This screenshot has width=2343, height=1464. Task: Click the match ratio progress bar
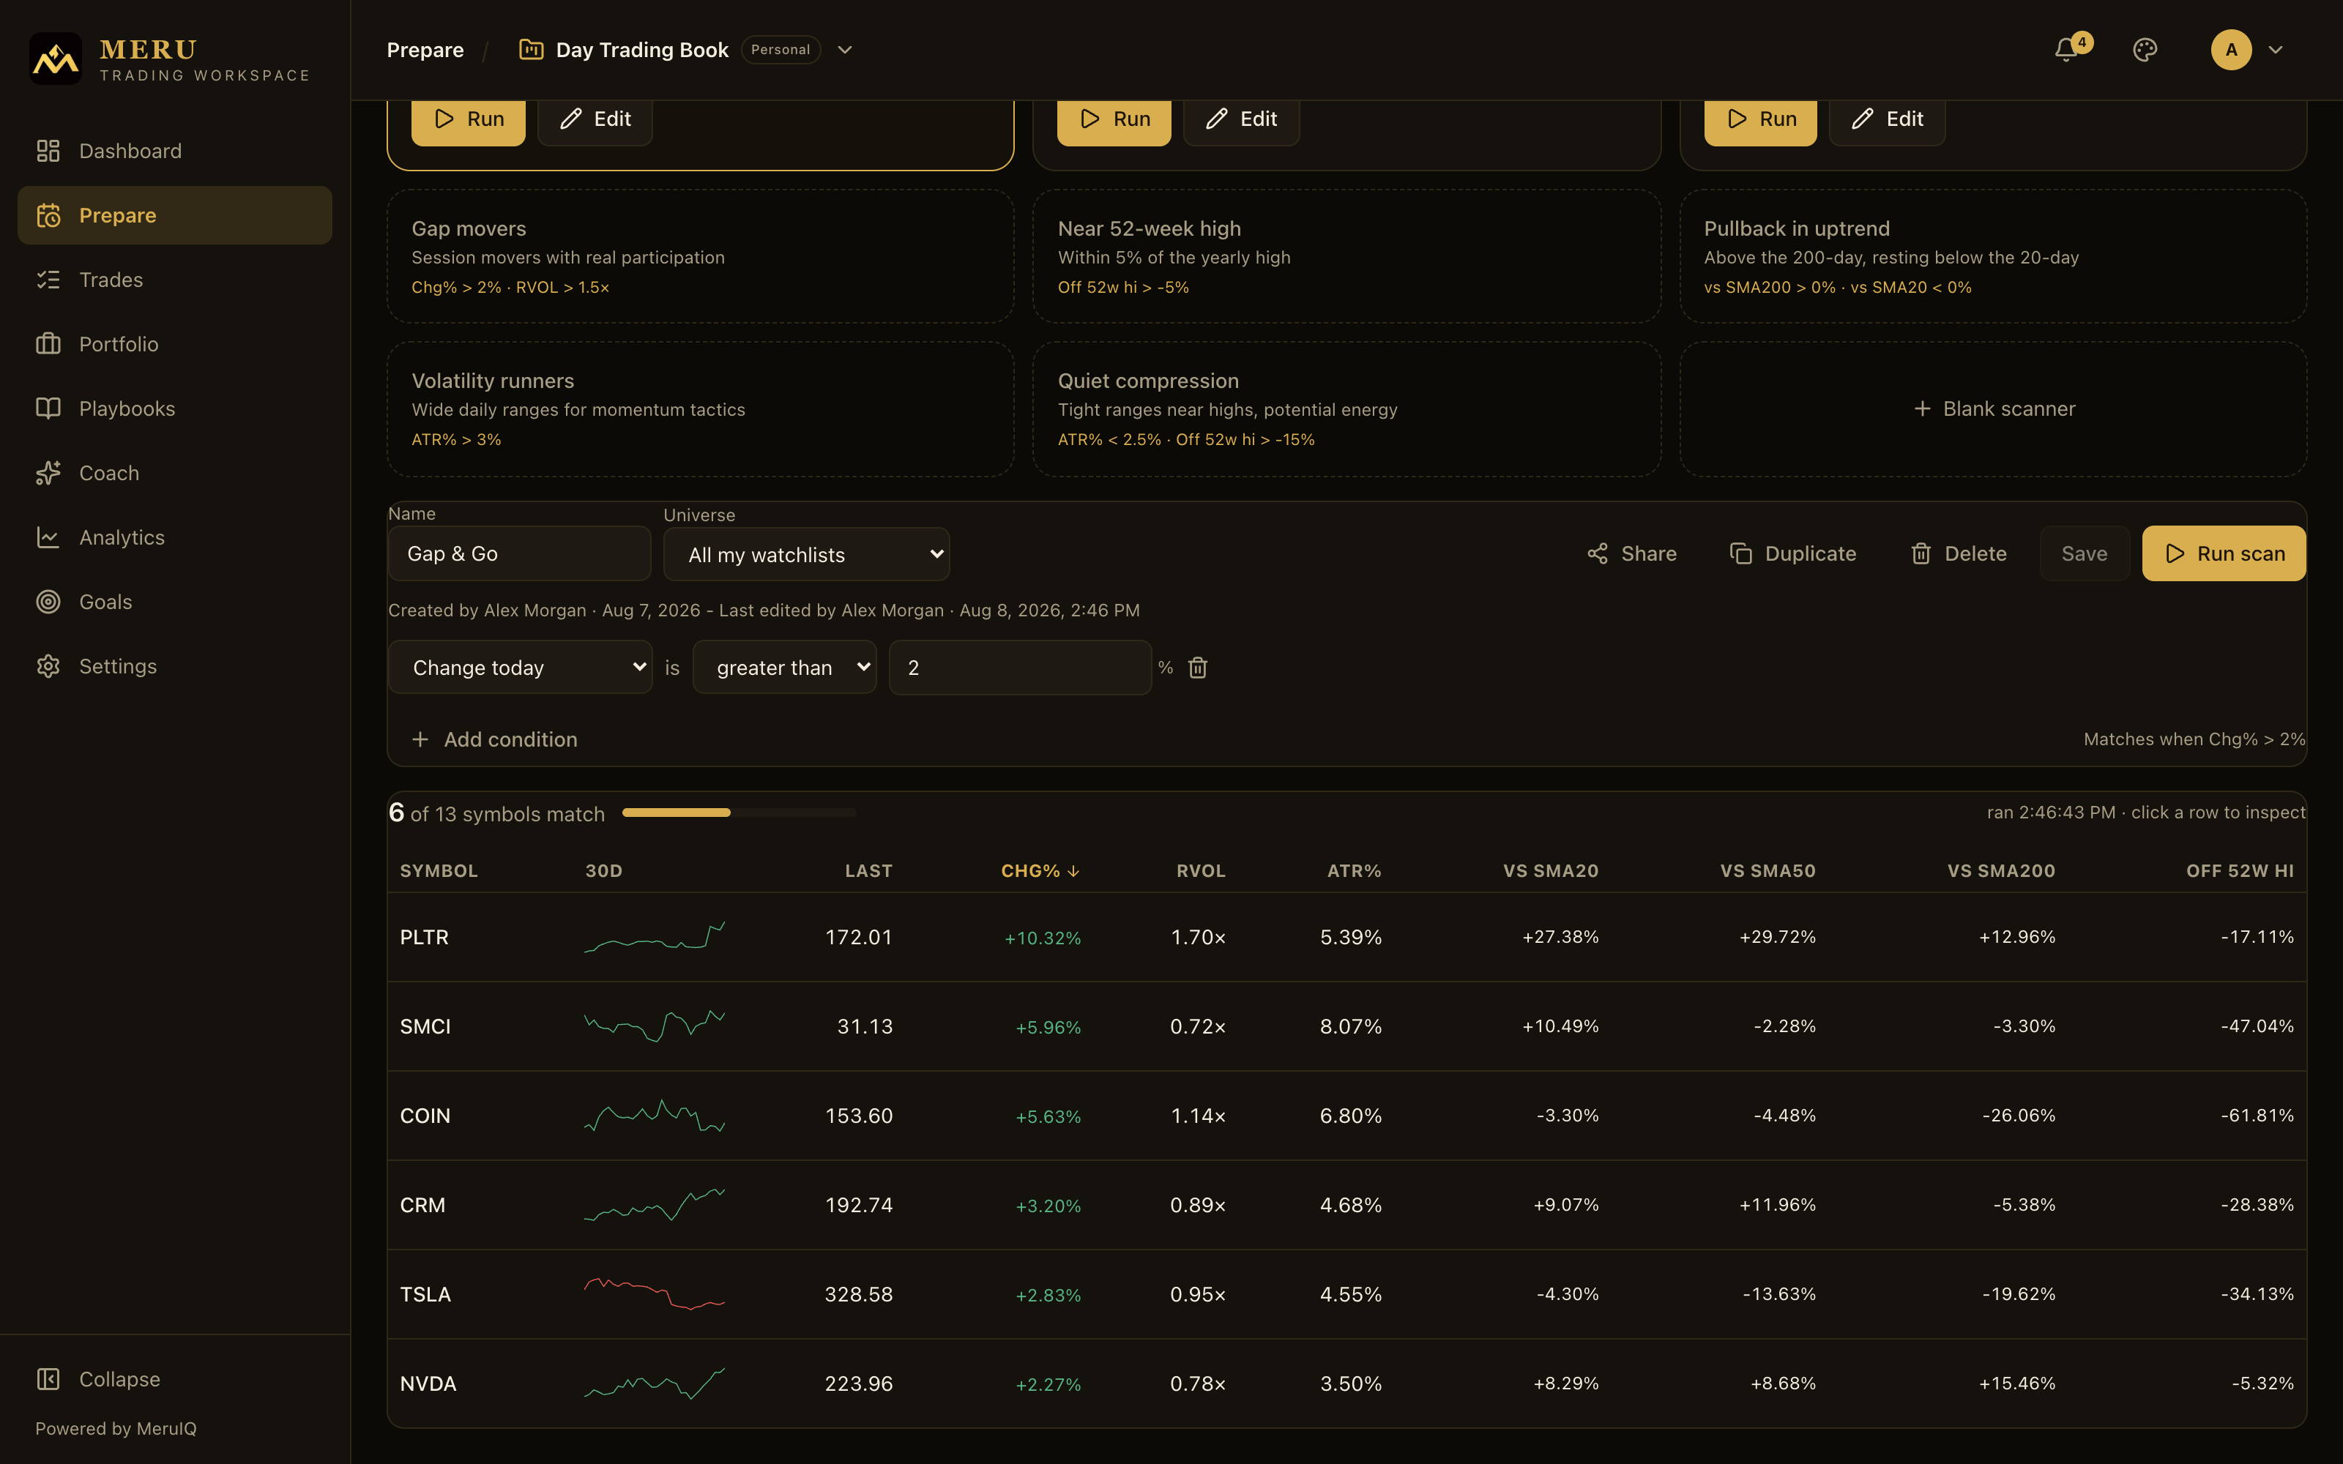pyautogui.click(x=739, y=813)
